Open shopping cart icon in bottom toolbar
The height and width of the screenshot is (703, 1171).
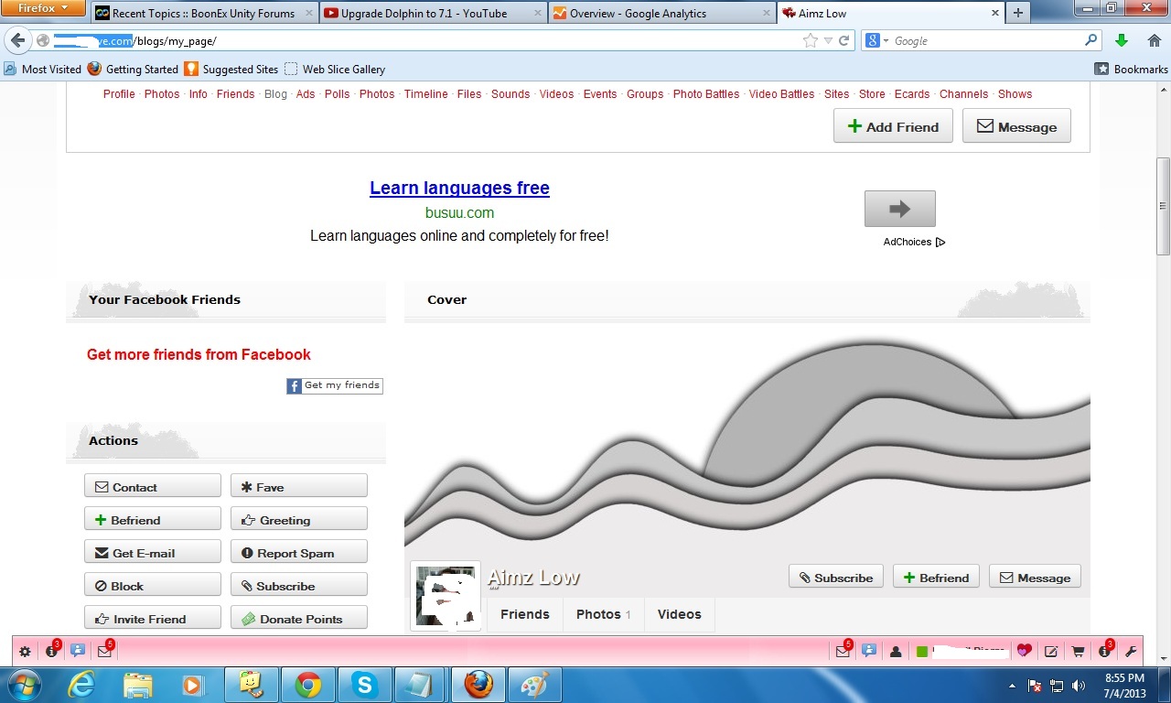(1078, 652)
